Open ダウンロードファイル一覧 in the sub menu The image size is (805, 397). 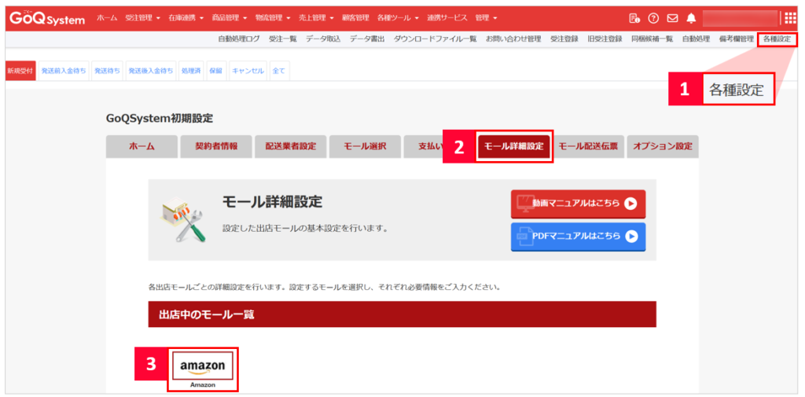pyautogui.click(x=435, y=39)
